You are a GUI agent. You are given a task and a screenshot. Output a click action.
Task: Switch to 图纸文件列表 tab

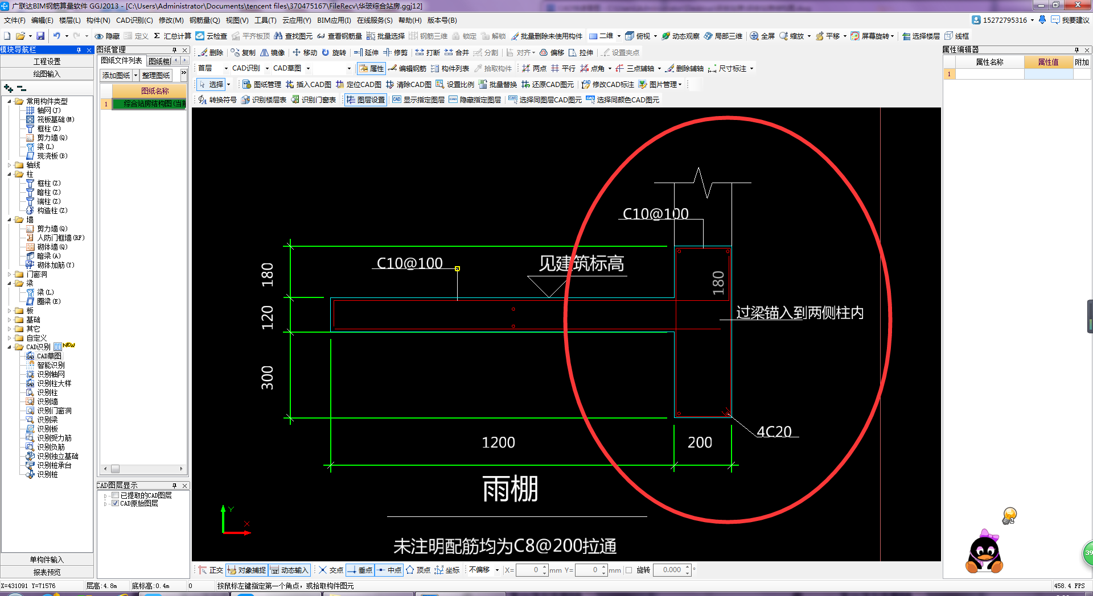pyautogui.click(x=121, y=60)
